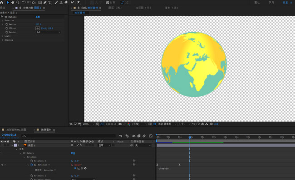Select the Type text tool
The image size is (295, 180).
(50, 2)
